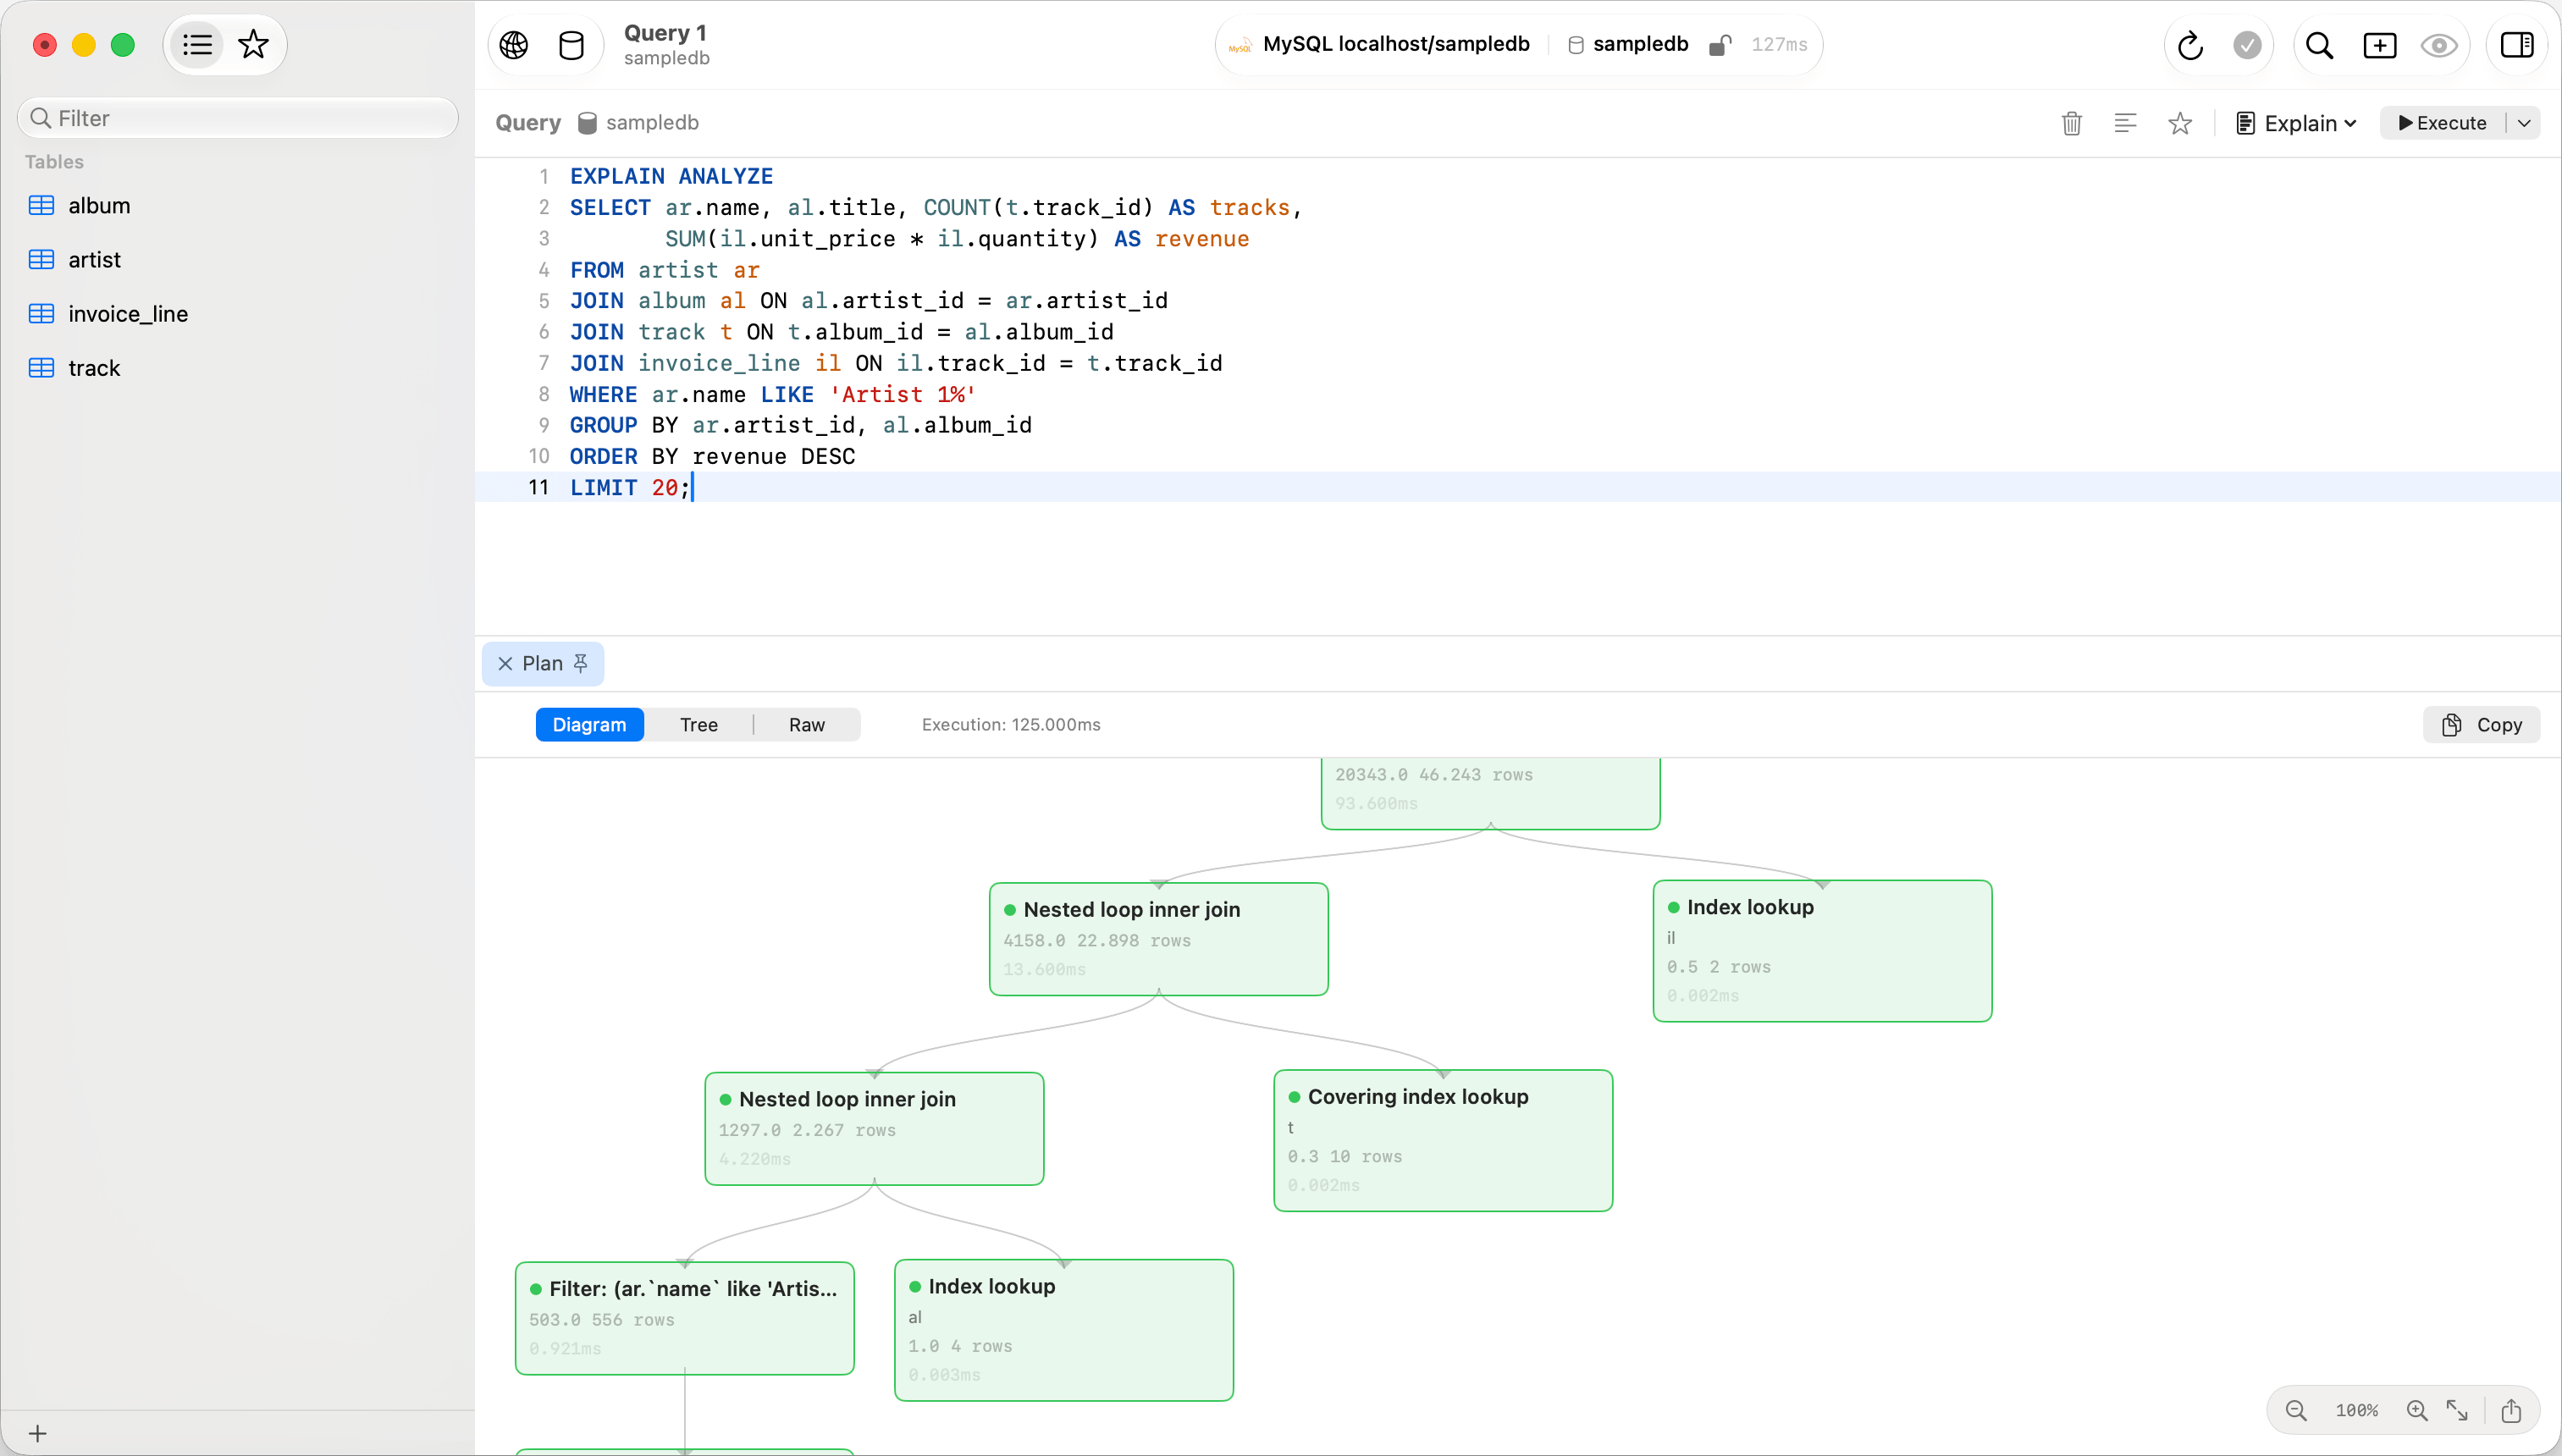Open search with magnifying glass icon
The height and width of the screenshot is (1456, 2562).
tap(2319, 45)
